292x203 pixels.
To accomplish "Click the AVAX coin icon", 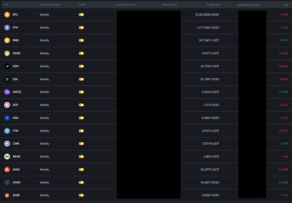I will [x=7, y=169].
